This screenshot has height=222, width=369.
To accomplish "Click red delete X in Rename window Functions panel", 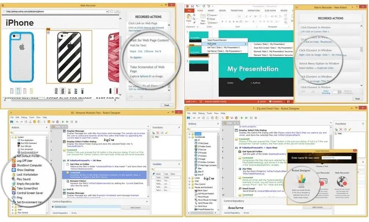I will point(158,133).
